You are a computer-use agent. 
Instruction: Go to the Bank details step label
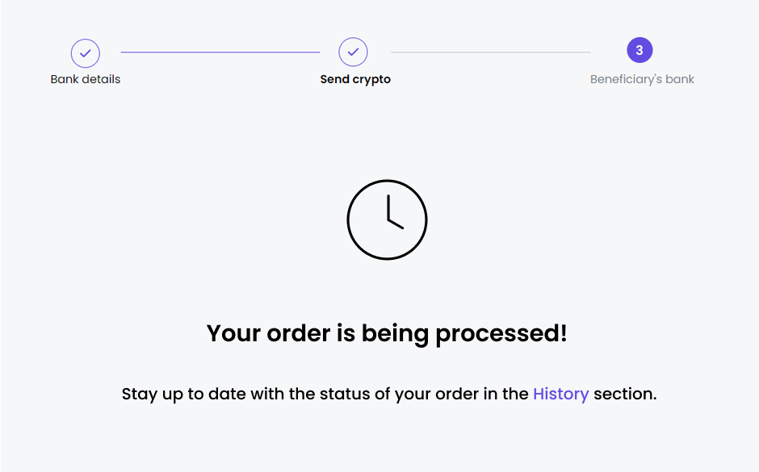coord(86,79)
